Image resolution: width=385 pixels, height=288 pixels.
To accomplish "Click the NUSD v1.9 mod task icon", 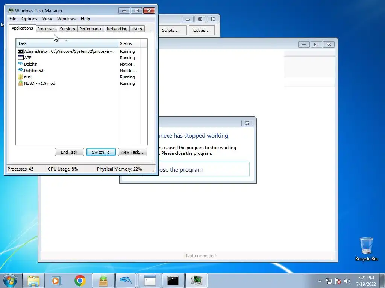I will coord(21,83).
